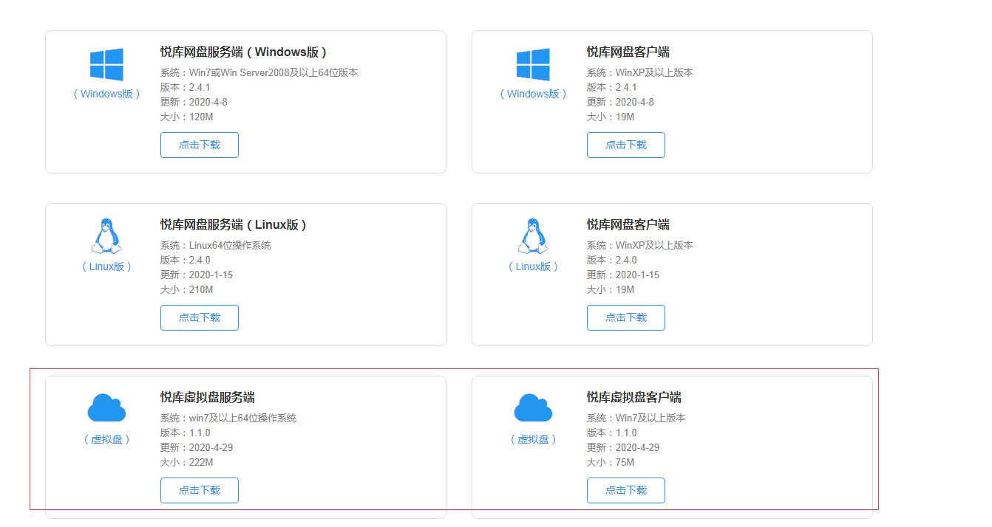Screen dimensions: 992x527
Task: Download Linux 悦库网盘客户端 version 2.4.0
Action: [x=626, y=317]
